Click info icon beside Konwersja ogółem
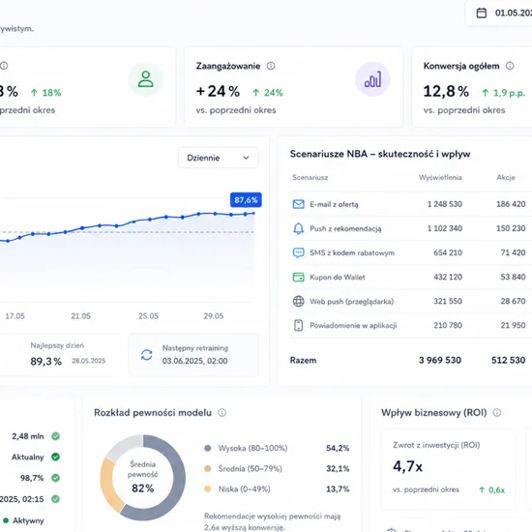Viewport: 532px width, 532px height. click(510, 66)
